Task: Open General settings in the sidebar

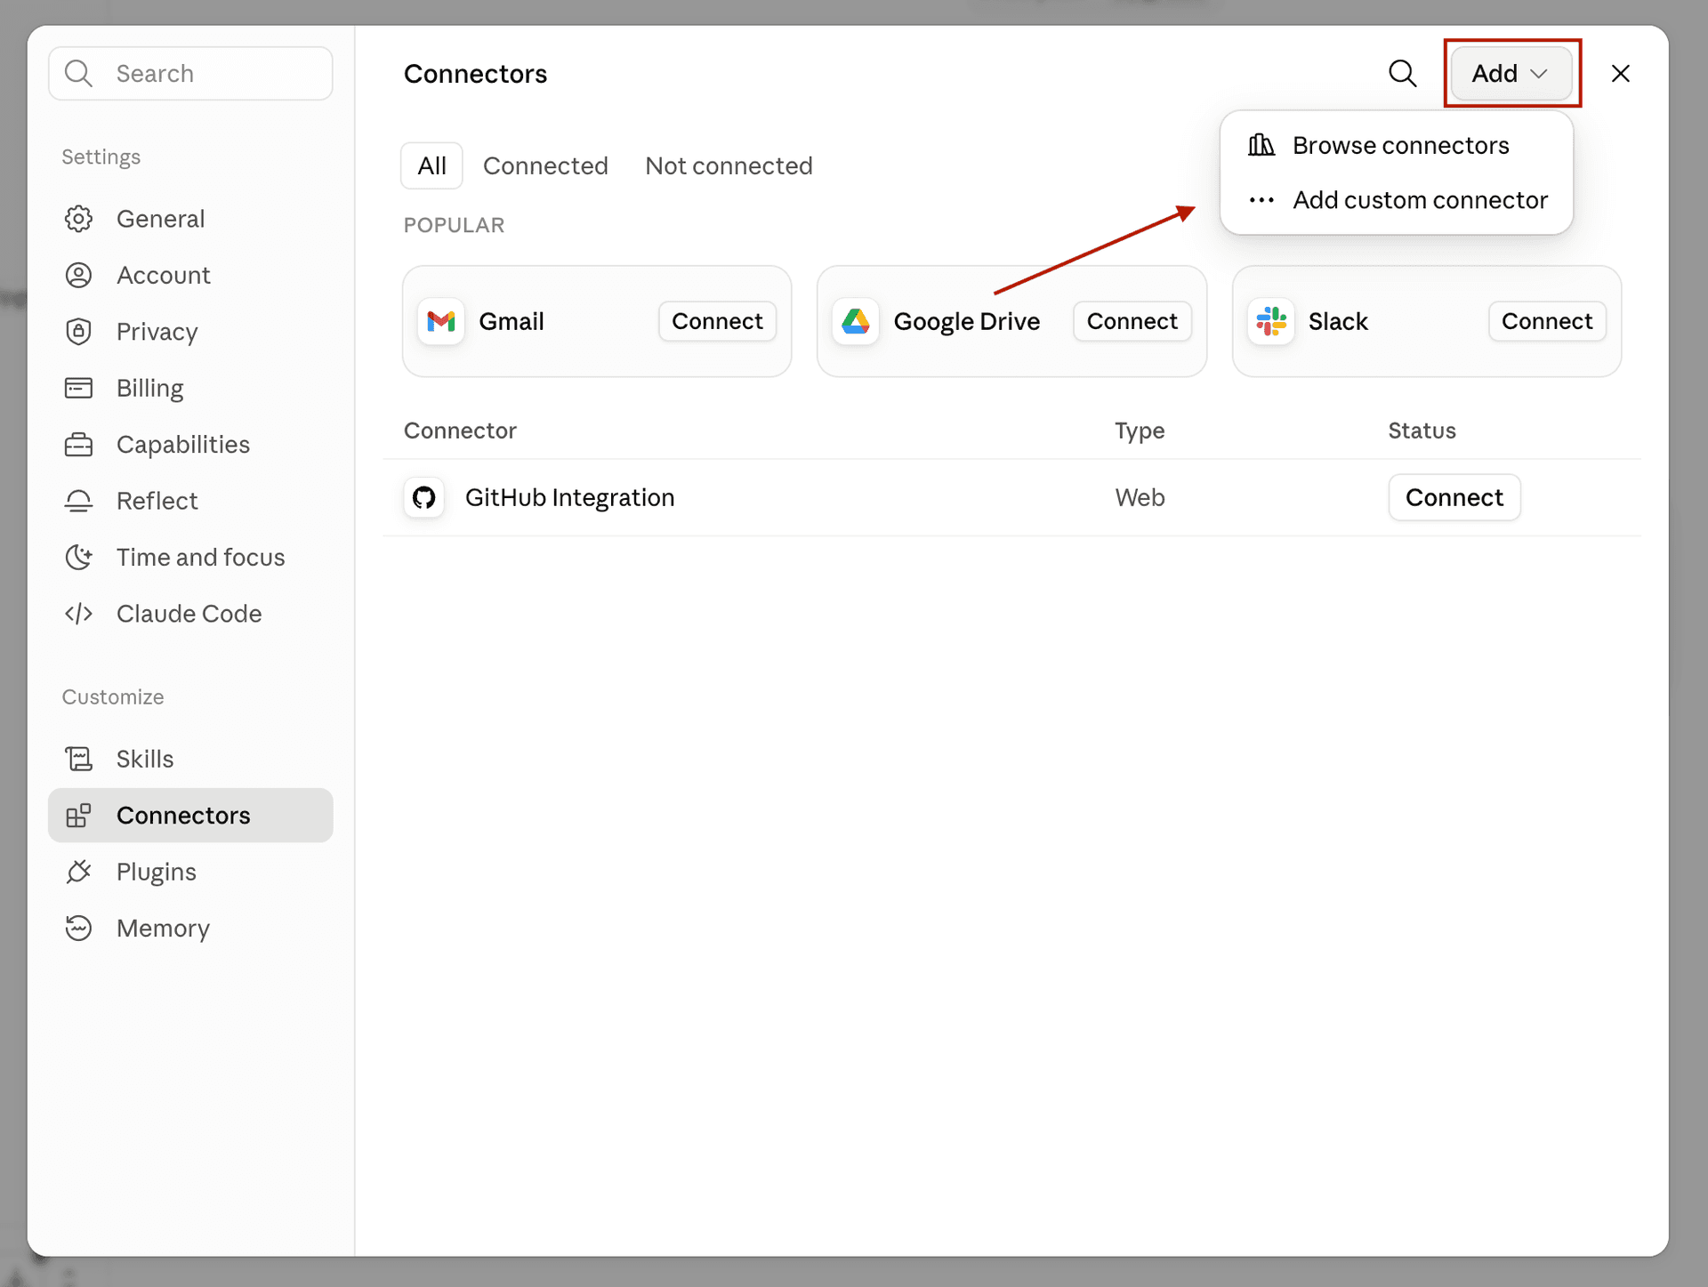Action: [190, 219]
